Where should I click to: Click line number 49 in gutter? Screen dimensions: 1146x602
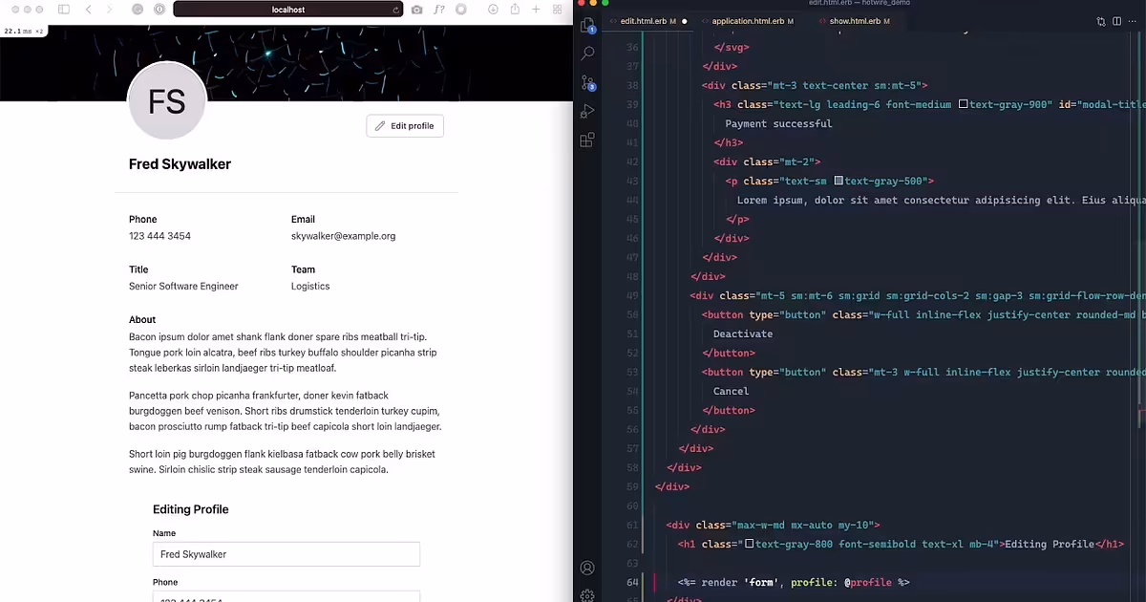click(632, 295)
